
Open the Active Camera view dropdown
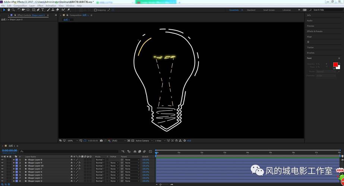click(143, 141)
